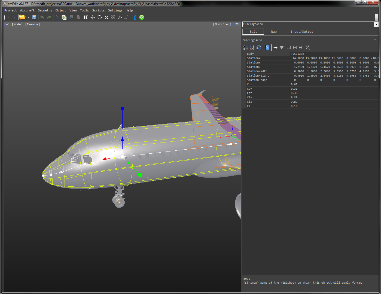Click the Camera button in the viewport
This screenshot has width=381, height=294.
(x=32, y=24)
